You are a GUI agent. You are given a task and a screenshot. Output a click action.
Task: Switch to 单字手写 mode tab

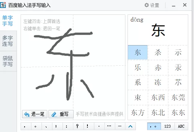(8, 21)
